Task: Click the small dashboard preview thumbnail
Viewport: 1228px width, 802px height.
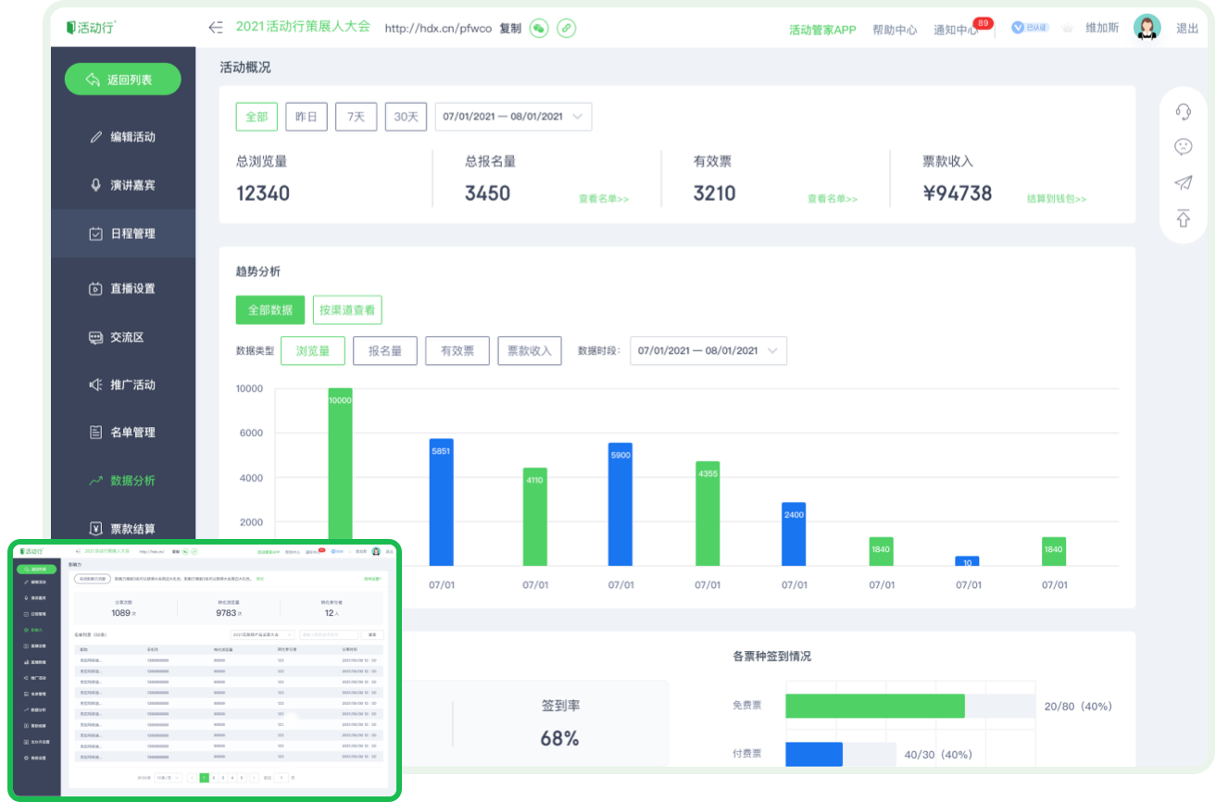Action: [205, 669]
